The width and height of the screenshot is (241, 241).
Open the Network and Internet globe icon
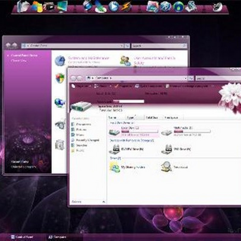60,102
